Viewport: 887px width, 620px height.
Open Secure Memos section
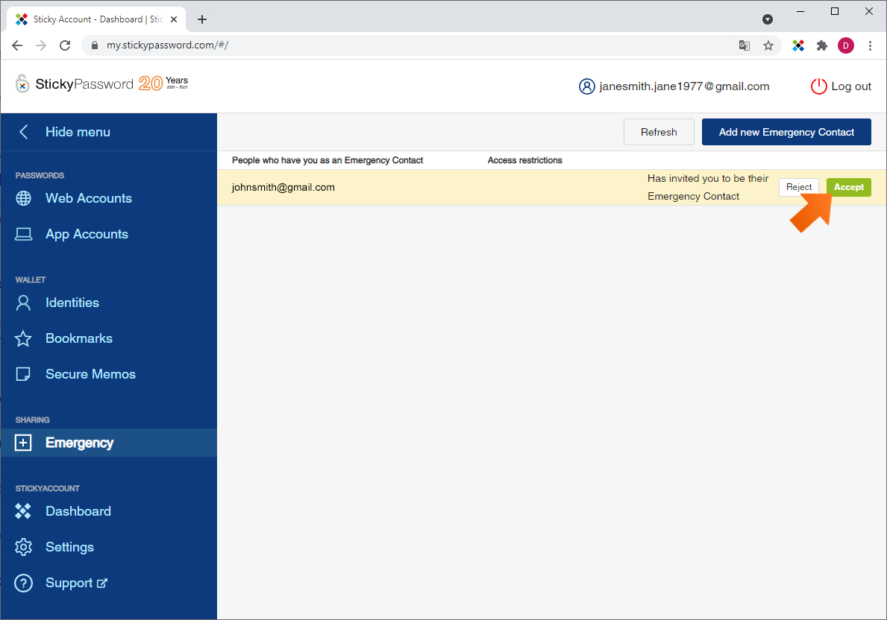click(90, 374)
